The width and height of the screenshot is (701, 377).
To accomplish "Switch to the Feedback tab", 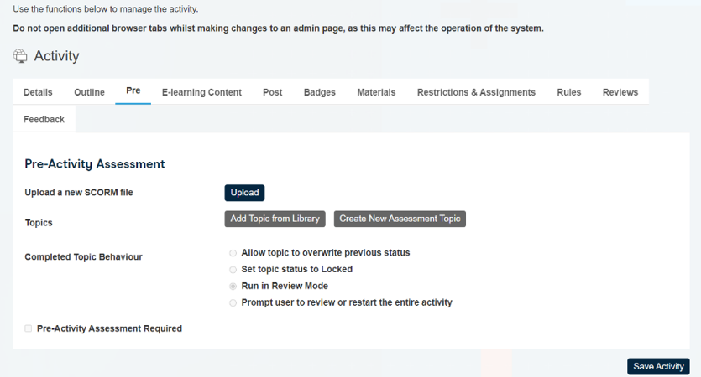I will [x=44, y=119].
